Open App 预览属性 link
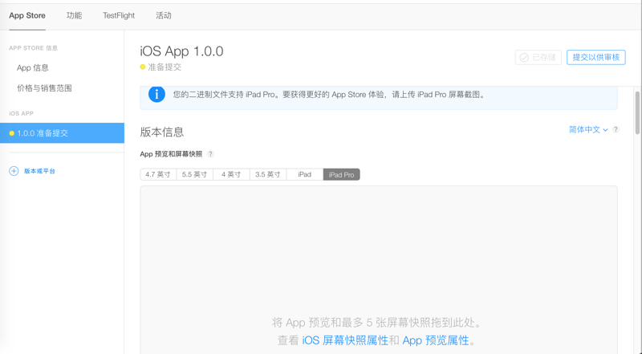642x354 pixels. (x=436, y=340)
